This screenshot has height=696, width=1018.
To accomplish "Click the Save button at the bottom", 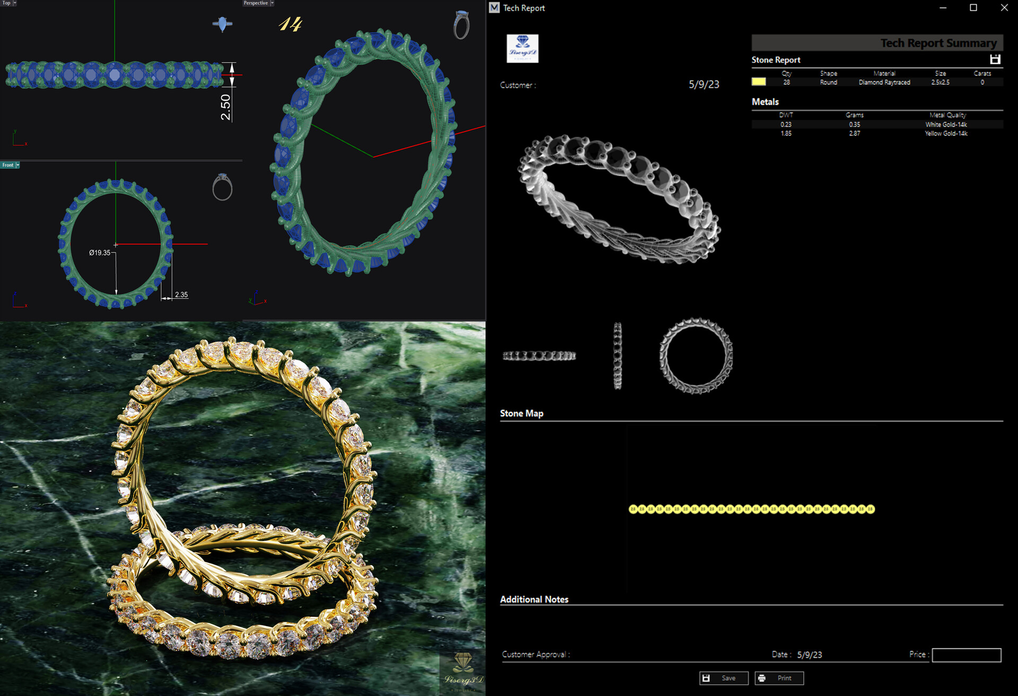I will click(x=723, y=677).
